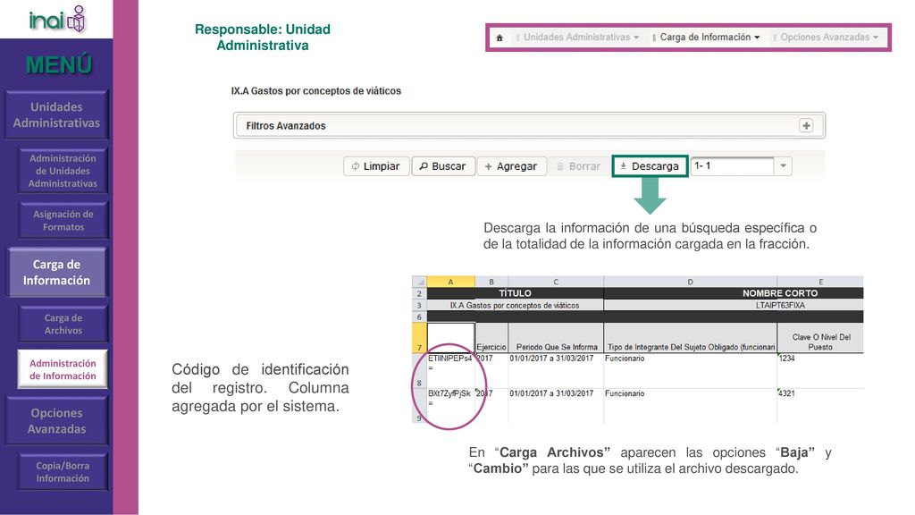Click cell with code ETIINIPEPs4

pos(450,370)
